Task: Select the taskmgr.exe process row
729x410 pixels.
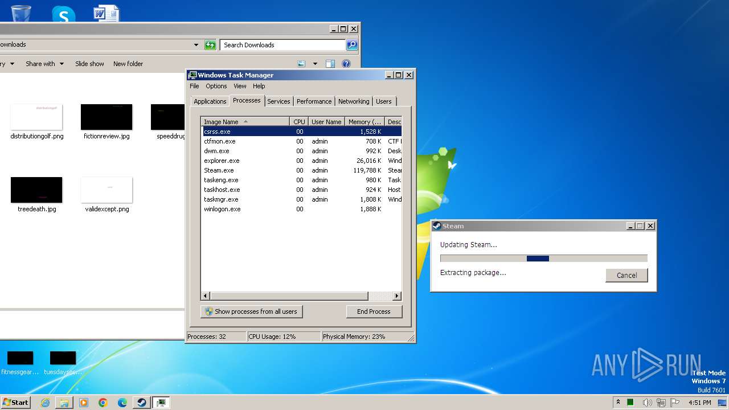Action: point(301,199)
